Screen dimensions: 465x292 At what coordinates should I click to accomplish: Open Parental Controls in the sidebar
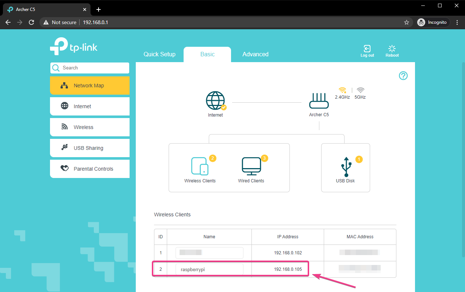[90, 169]
